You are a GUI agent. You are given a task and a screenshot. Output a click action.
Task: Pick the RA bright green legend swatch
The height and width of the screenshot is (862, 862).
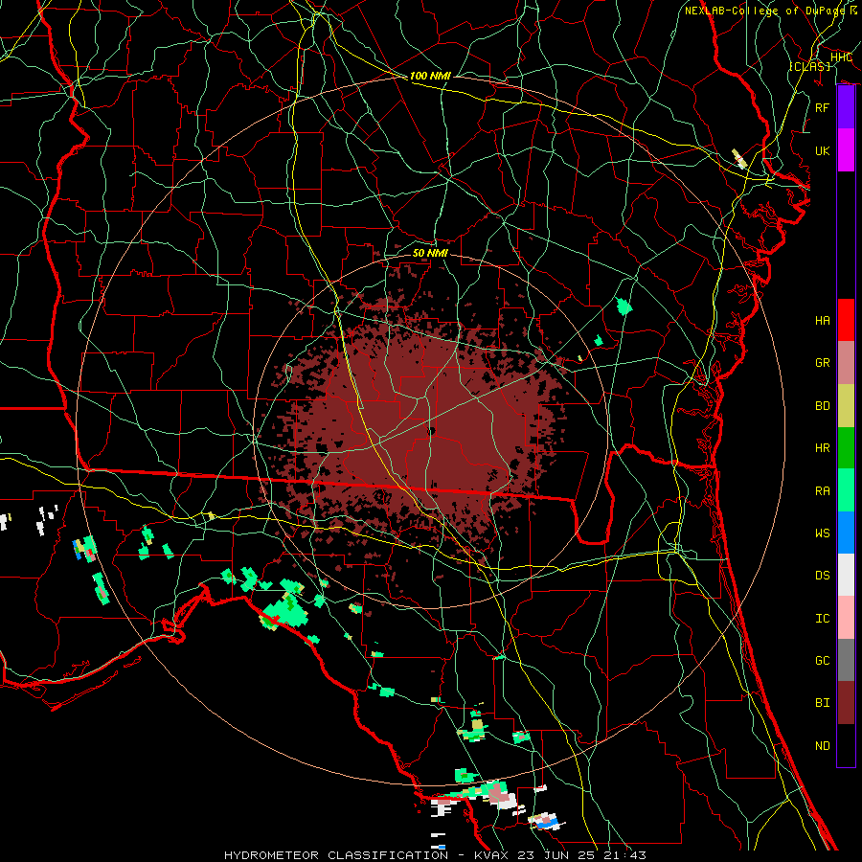pos(846,490)
